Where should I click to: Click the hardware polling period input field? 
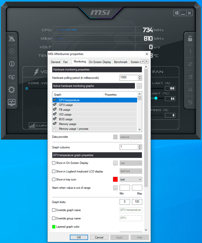129,78
